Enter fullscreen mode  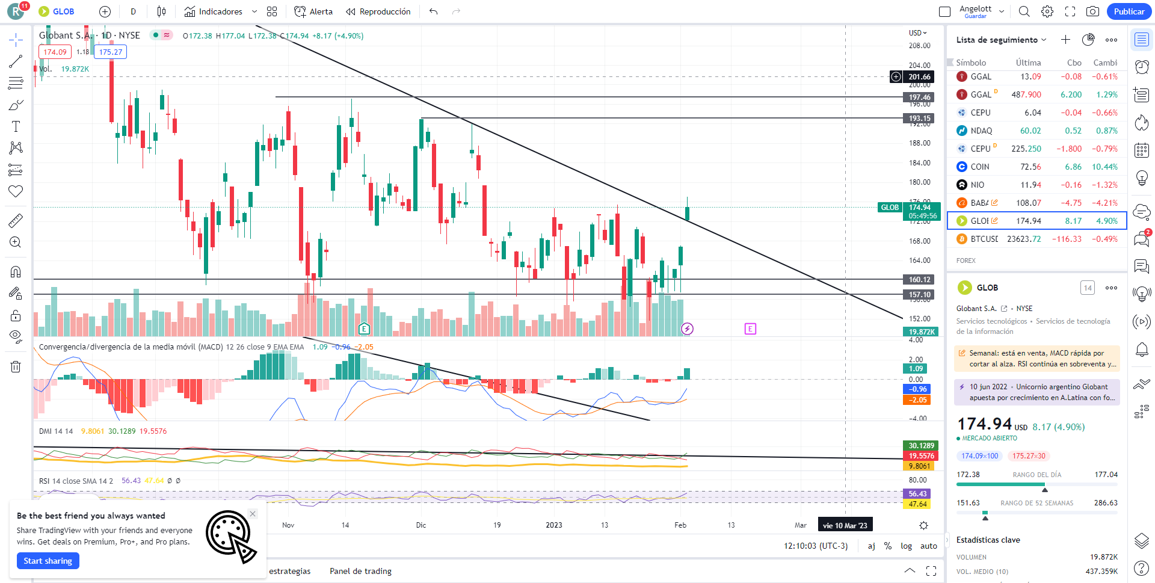tap(1070, 11)
